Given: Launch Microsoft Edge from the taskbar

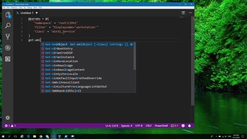Looking at the screenshot, I should click(28, 136).
